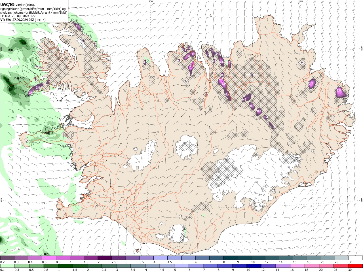
Task: Click the 0.3 snow value in the north-central highlands
Action: (244, 100)
